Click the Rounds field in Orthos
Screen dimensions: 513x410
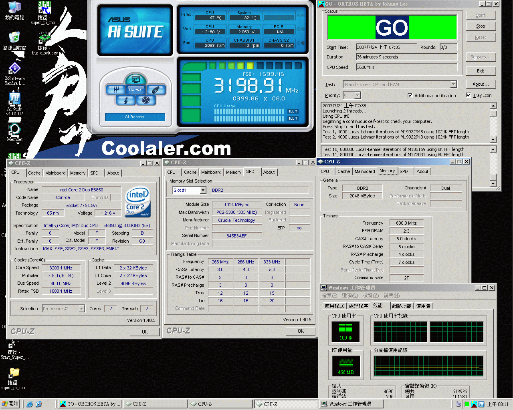[x=448, y=47]
